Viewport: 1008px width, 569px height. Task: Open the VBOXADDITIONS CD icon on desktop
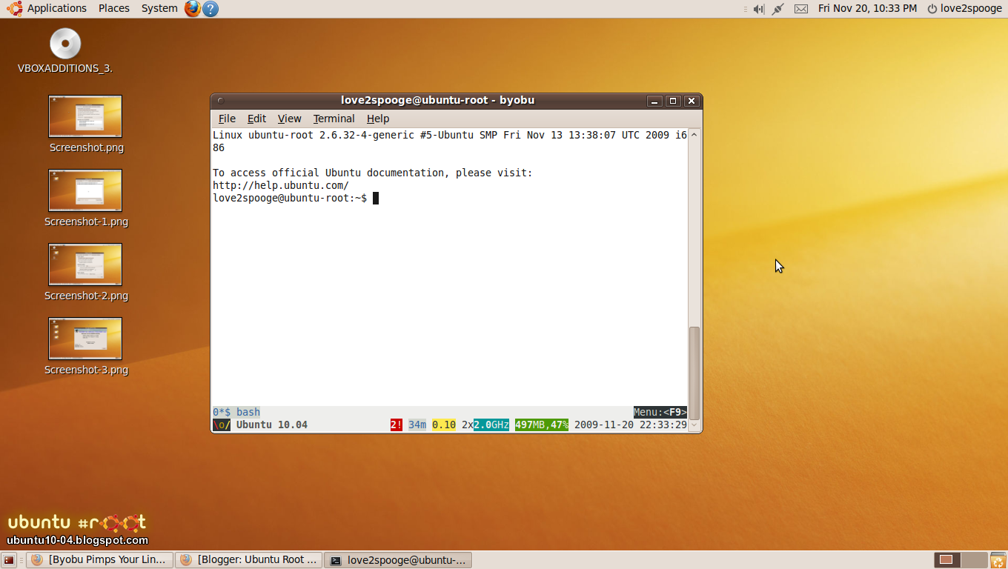64,42
